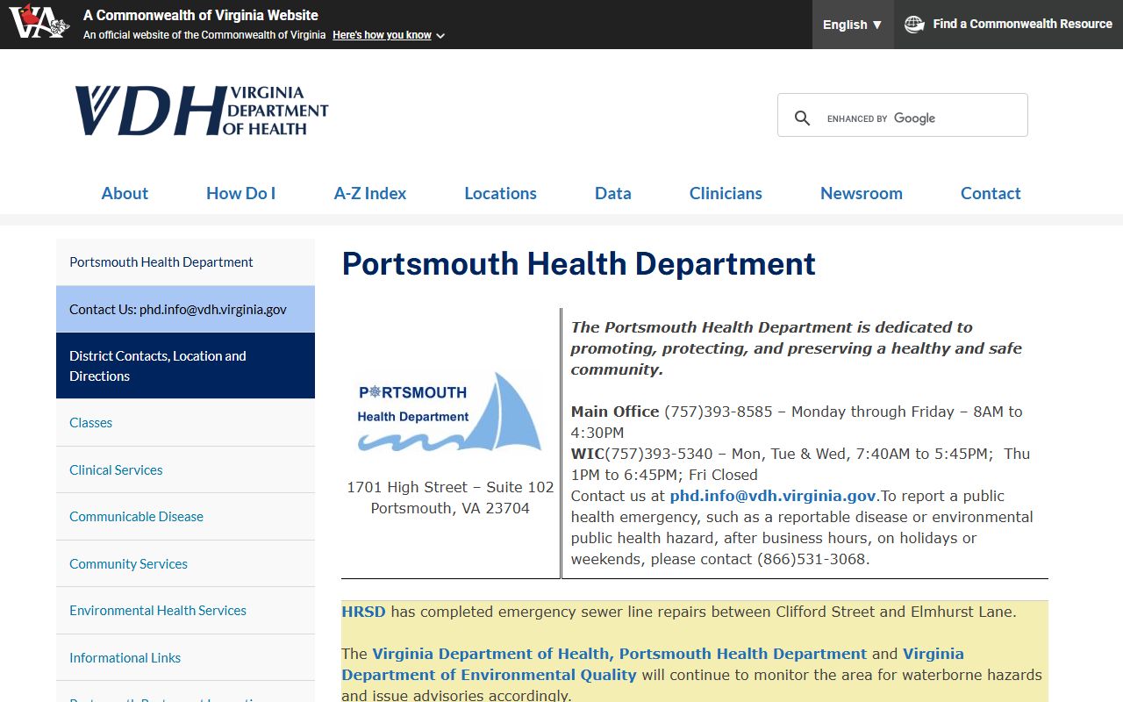This screenshot has width=1123, height=702.
Task: Open the About menu
Action: tap(125, 193)
